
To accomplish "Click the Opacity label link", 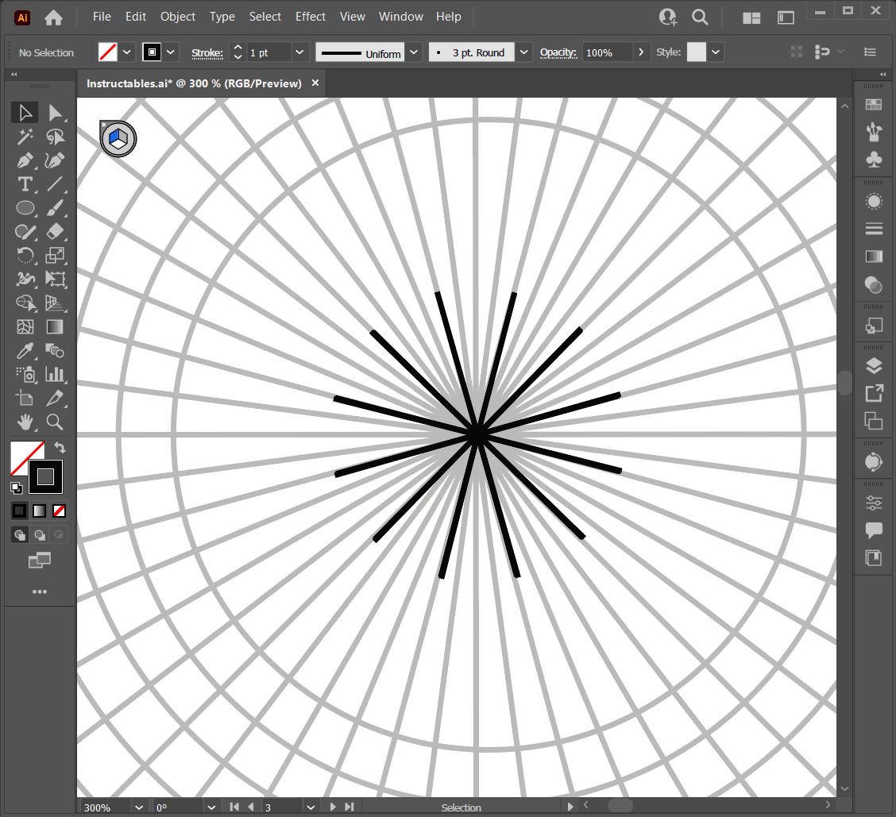I will (558, 52).
